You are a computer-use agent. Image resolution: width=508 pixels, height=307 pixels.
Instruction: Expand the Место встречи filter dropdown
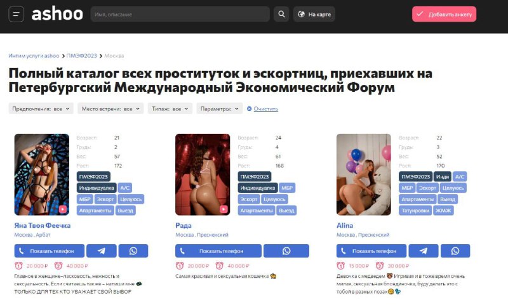click(110, 108)
